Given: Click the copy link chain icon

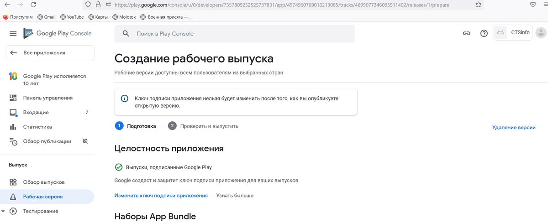Looking at the screenshot, I should click(x=467, y=33).
